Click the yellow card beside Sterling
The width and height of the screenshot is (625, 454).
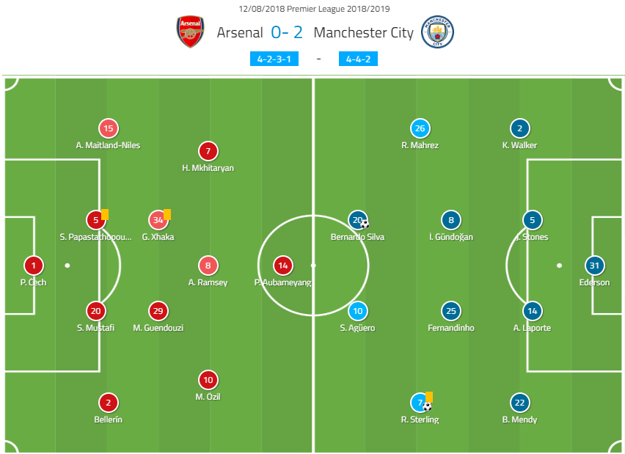(429, 397)
